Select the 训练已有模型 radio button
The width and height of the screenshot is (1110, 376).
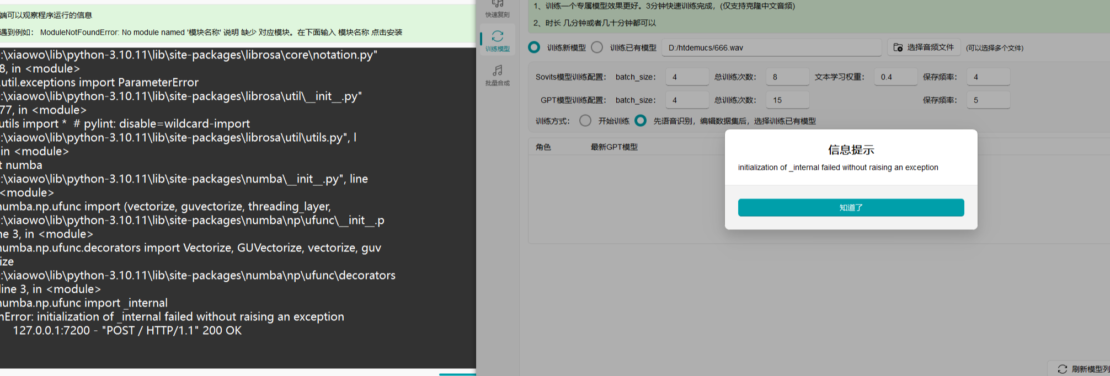point(597,47)
